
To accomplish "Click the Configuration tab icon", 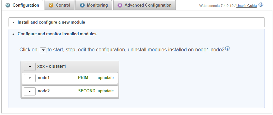I will (x=8, y=5).
